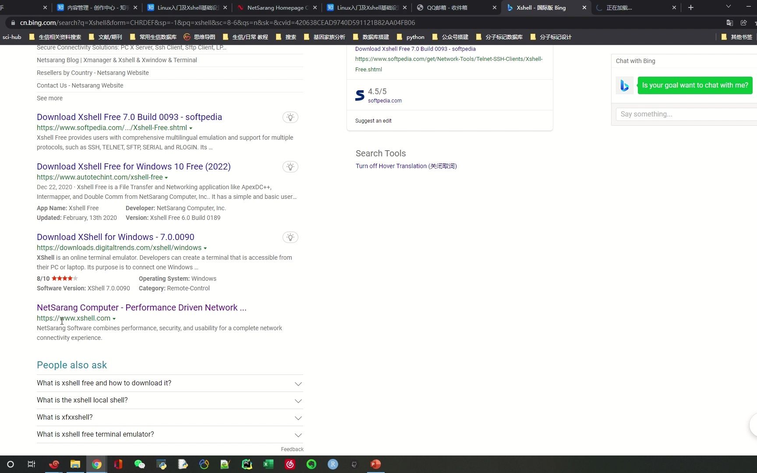Open the page translate icon in address bar
Screen dimensions: 757x473
(x=729, y=23)
